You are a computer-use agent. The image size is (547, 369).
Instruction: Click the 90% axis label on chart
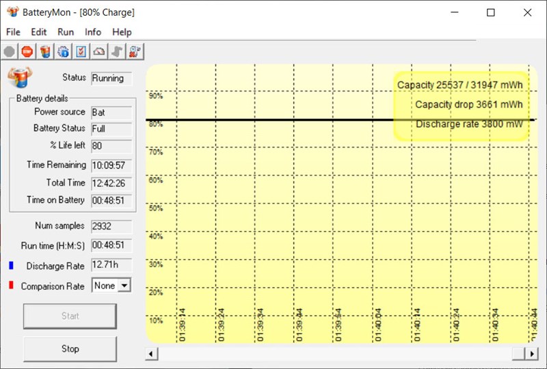click(x=156, y=96)
